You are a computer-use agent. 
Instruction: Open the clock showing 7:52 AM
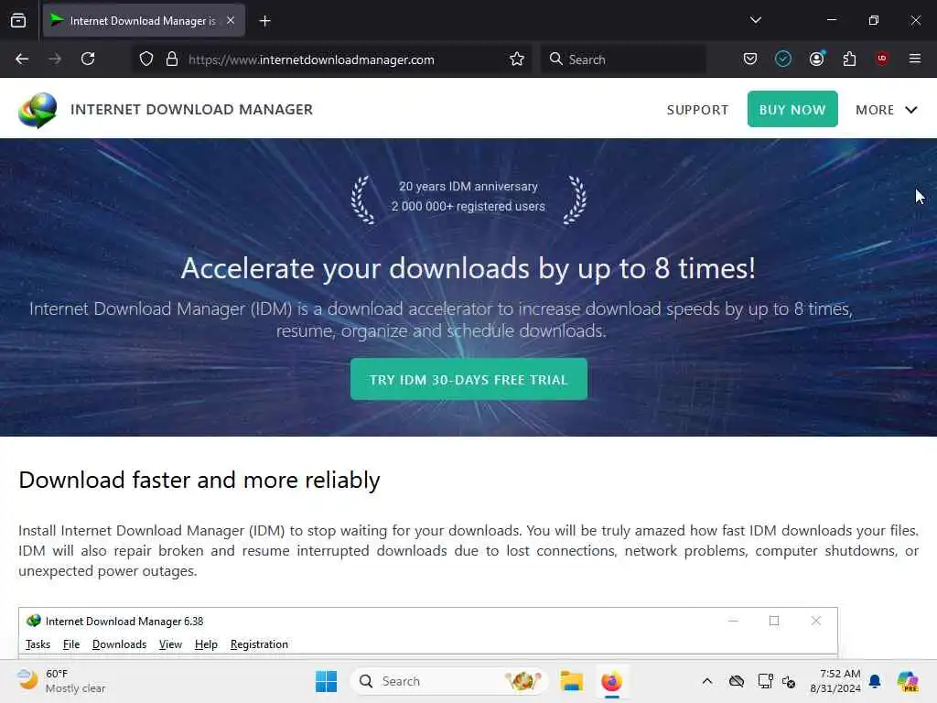click(835, 681)
